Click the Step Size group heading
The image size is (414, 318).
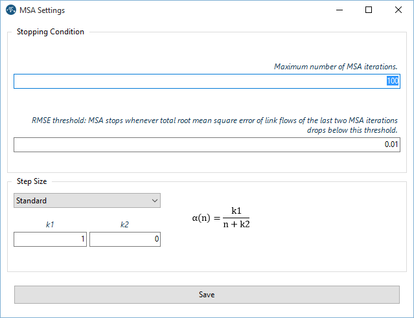32,182
